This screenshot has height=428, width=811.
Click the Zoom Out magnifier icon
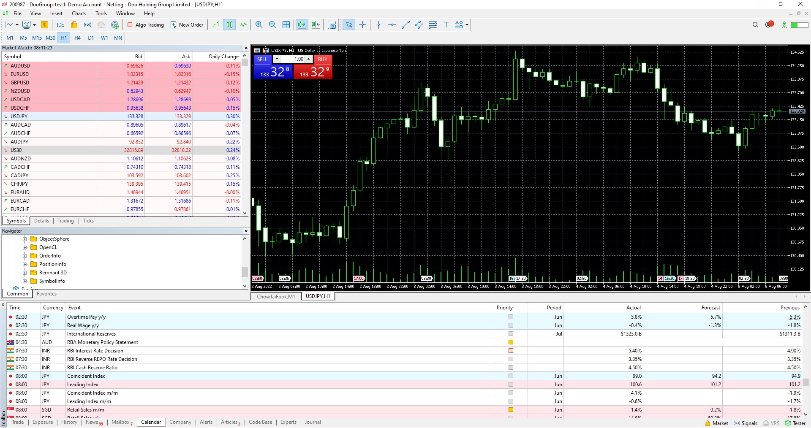[272, 25]
